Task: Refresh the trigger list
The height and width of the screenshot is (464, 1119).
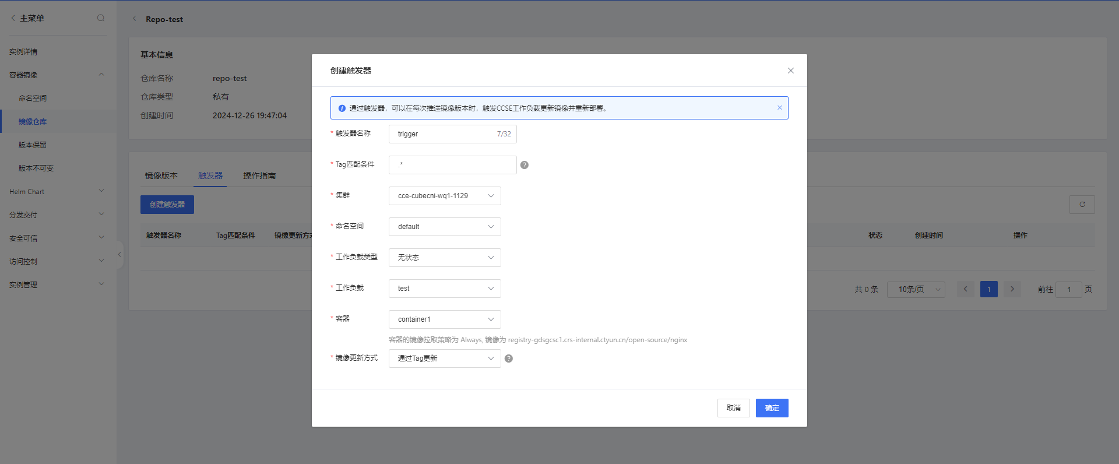Action: click(x=1082, y=205)
